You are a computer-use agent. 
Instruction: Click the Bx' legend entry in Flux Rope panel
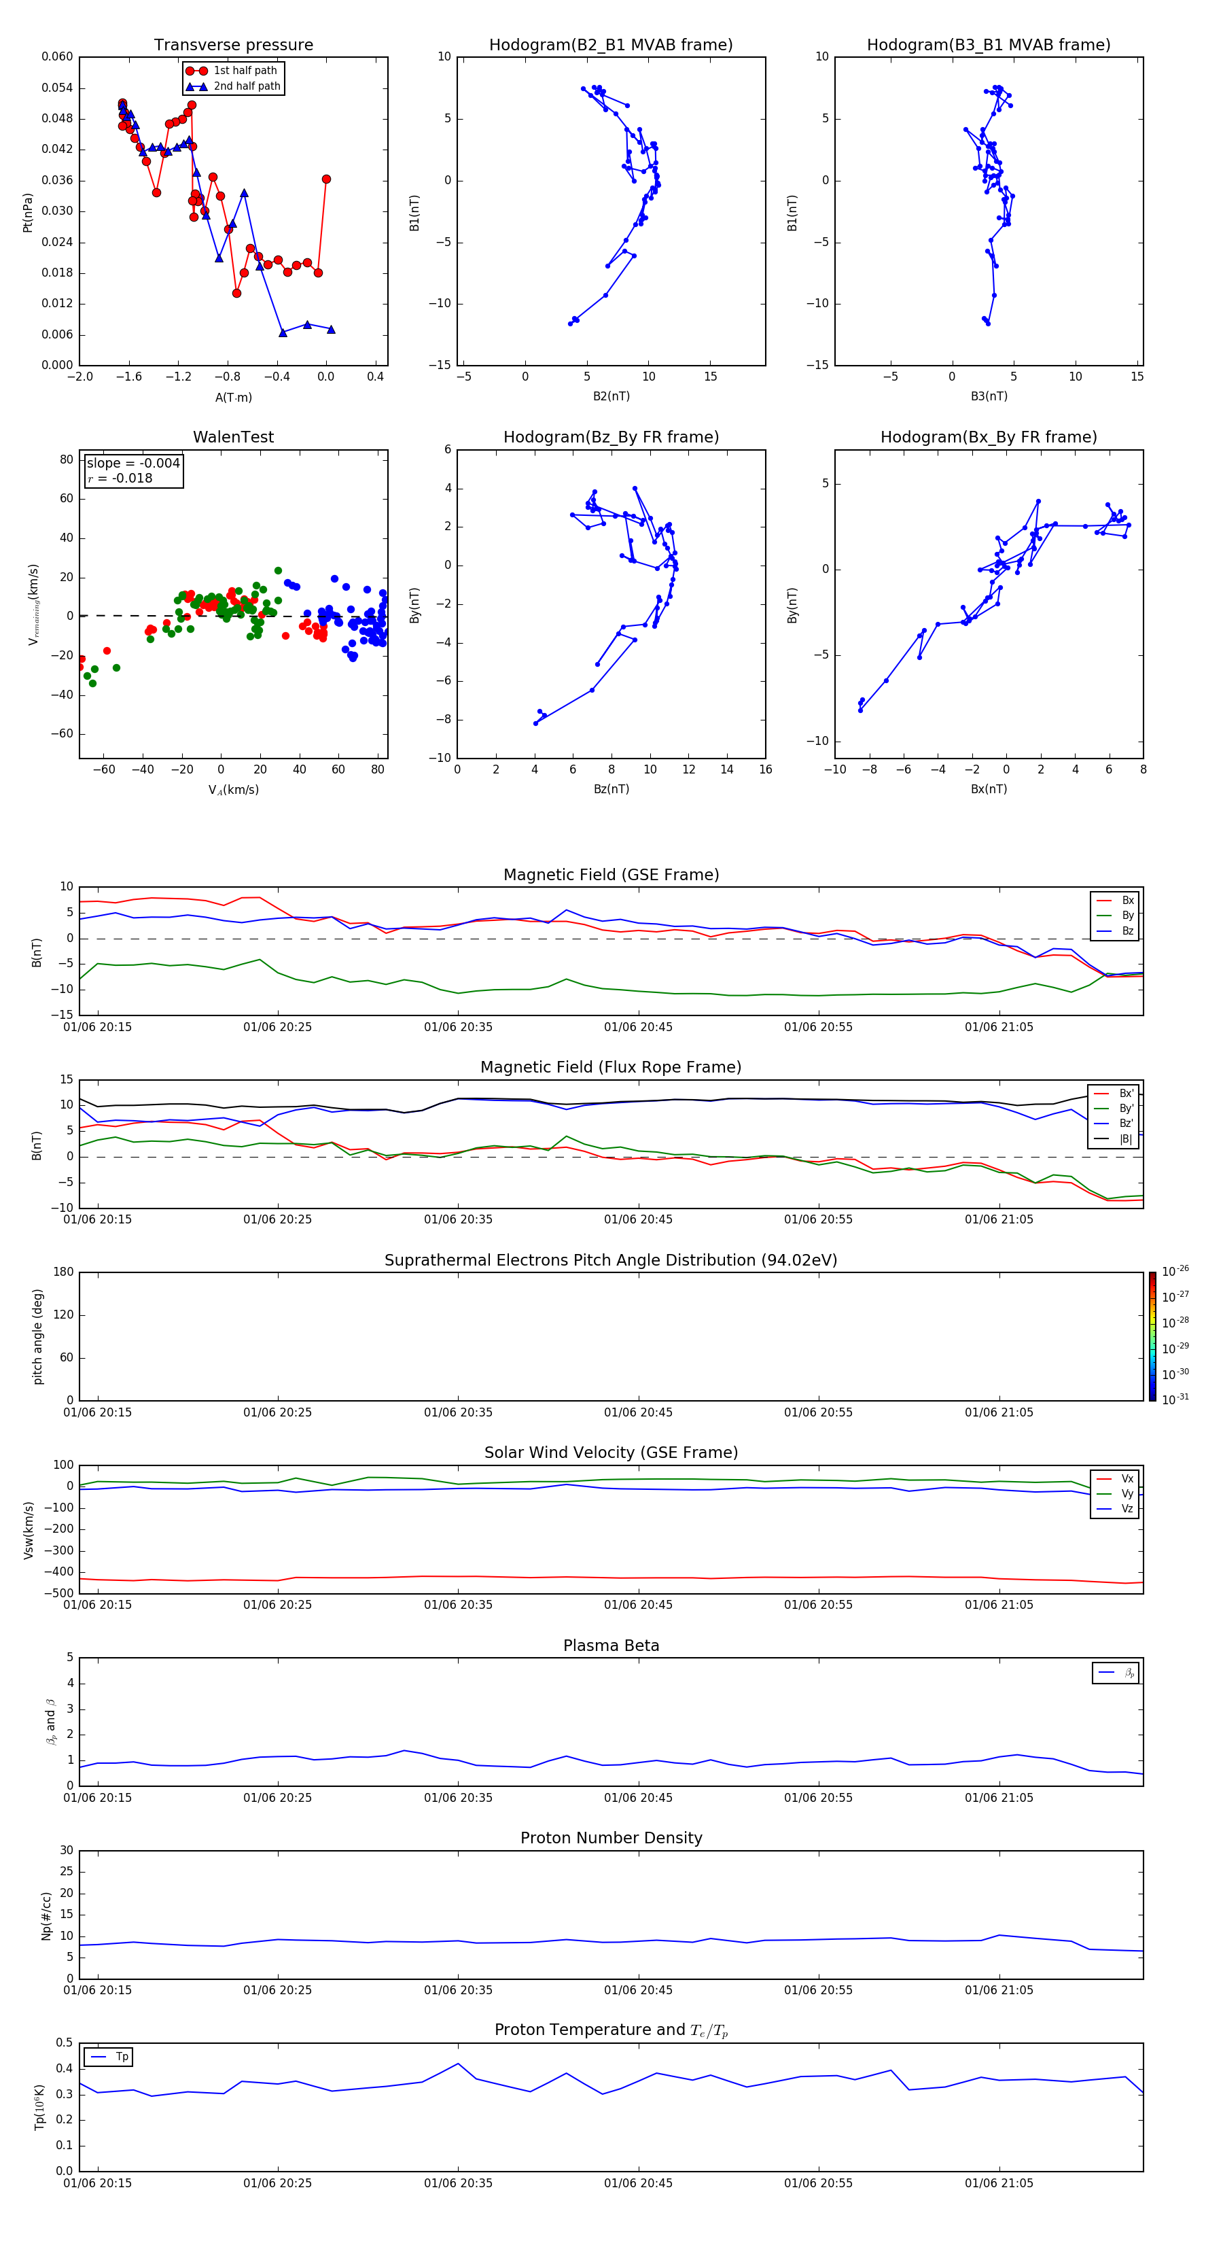pyautogui.click(x=1114, y=1094)
